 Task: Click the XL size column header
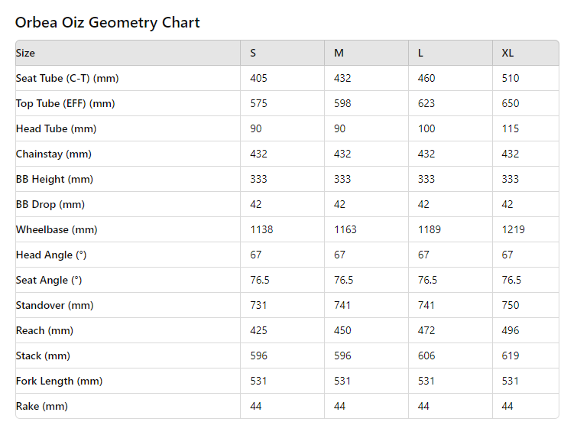coord(507,53)
